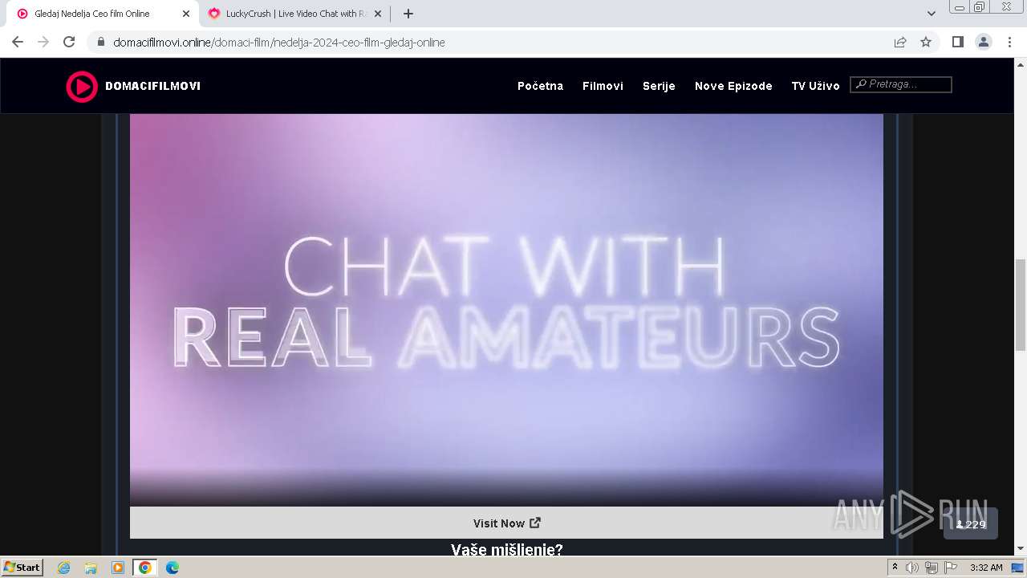Click the Vaše mišljenje? heading
The width and height of the screenshot is (1027, 578).
coord(506,549)
